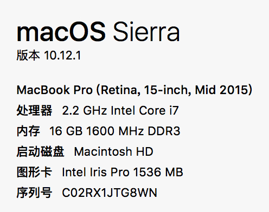Image resolution: width=269 pixels, height=212 pixels.
Task: Click the Sierra word in title
Action: click(146, 32)
